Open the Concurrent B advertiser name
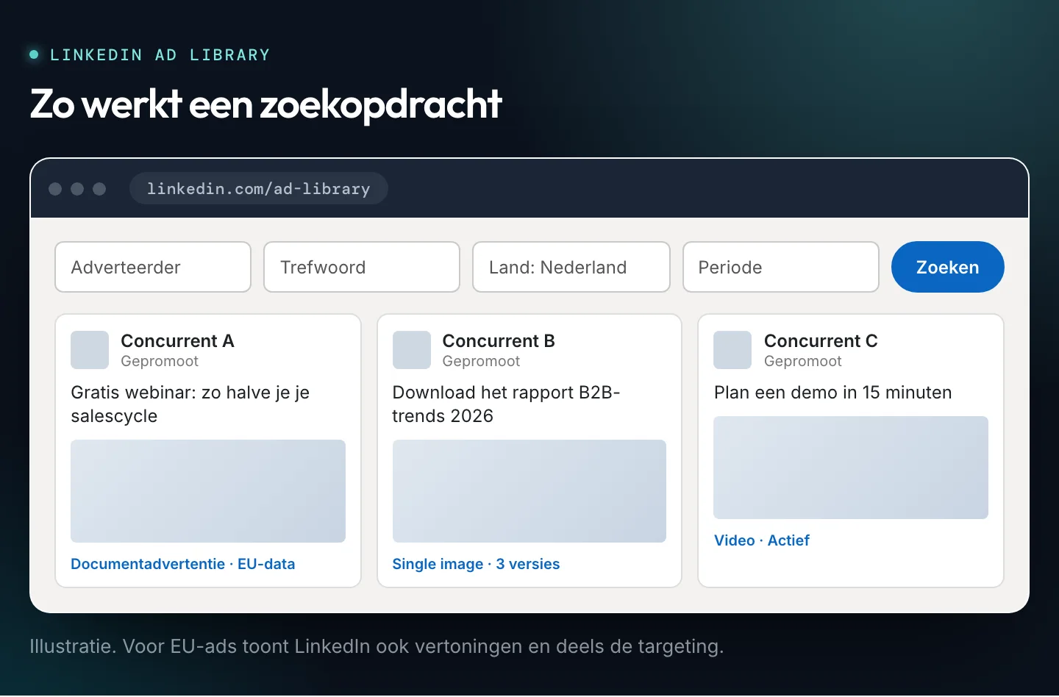1059x697 pixels. pos(499,341)
